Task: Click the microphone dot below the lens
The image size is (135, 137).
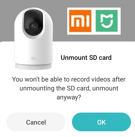Action: point(34,33)
